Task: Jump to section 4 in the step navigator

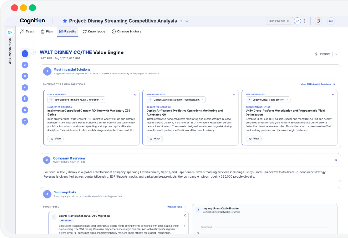Action: coord(25,88)
